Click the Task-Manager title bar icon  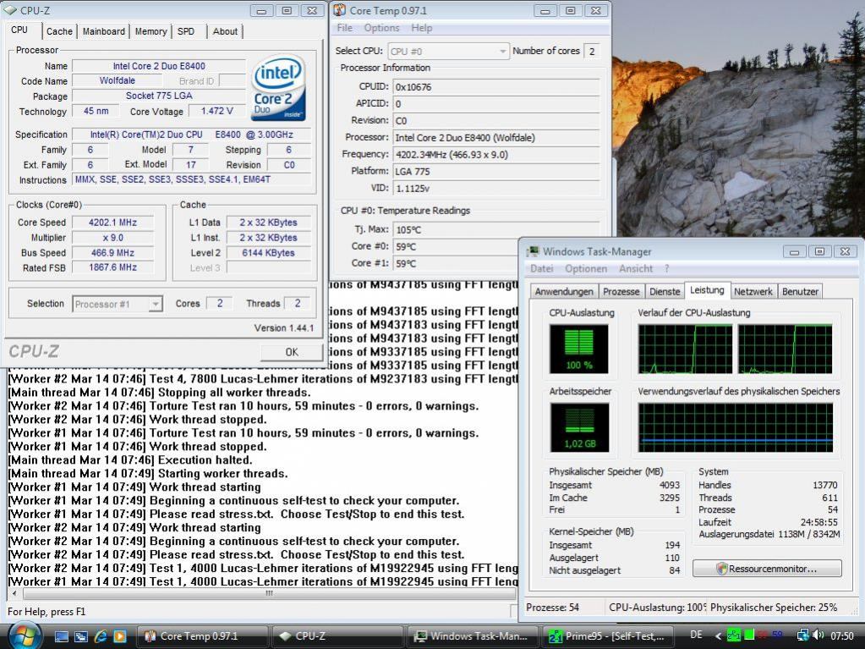[533, 251]
